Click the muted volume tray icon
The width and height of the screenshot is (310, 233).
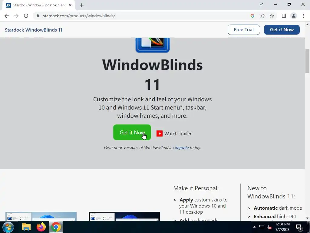click(269, 227)
